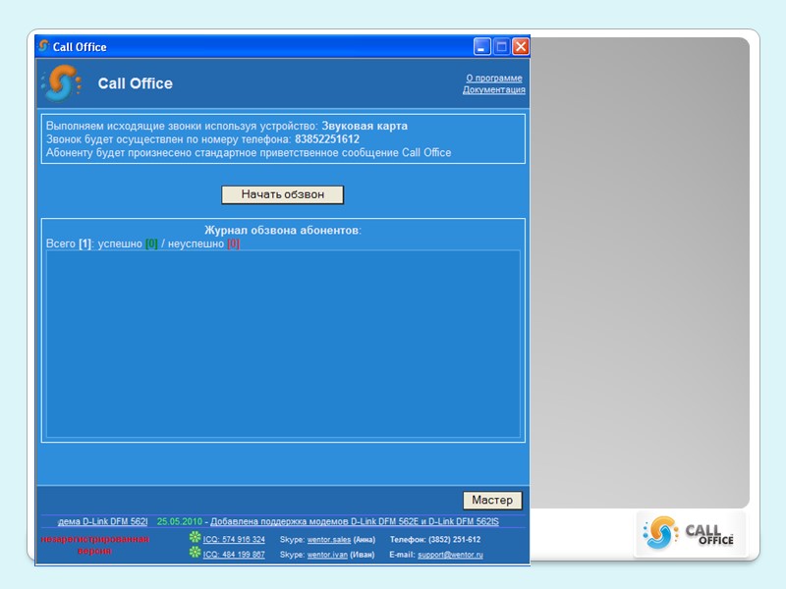Click device name 'Звуковая карта'
This screenshot has width=786, height=589.
[x=365, y=126]
